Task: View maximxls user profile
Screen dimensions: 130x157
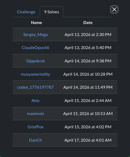Action: 36,114
